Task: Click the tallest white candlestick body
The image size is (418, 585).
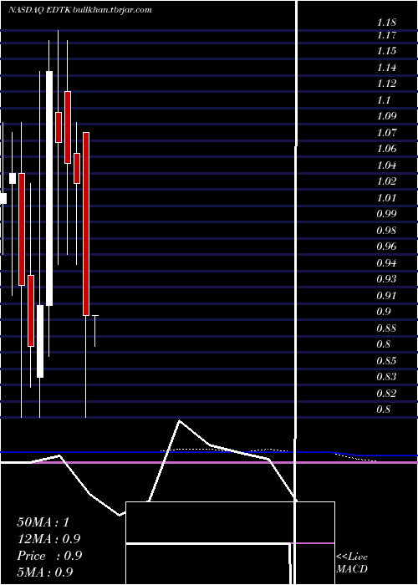Action: pyautogui.click(x=49, y=188)
